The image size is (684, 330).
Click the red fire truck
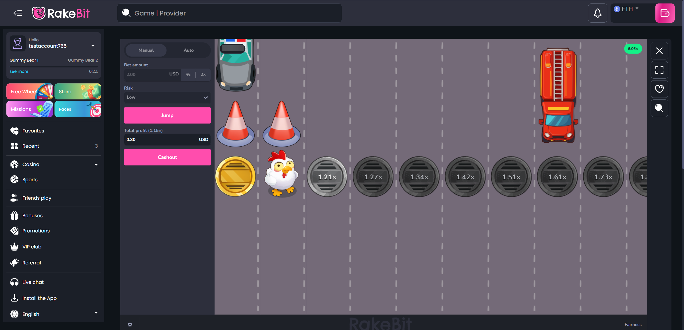(x=558, y=95)
